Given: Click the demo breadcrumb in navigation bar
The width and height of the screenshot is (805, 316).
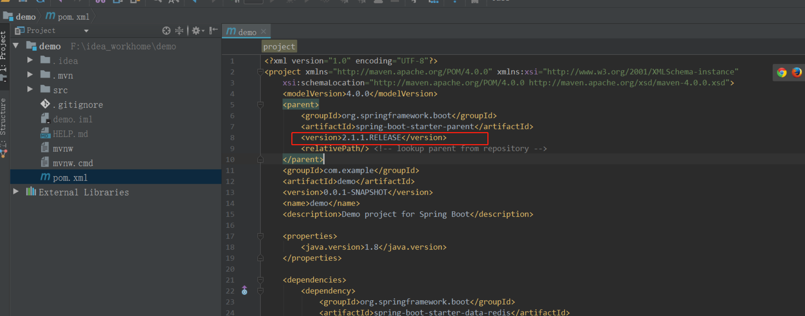Looking at the screenshot, I should click(x=20, y=17).
